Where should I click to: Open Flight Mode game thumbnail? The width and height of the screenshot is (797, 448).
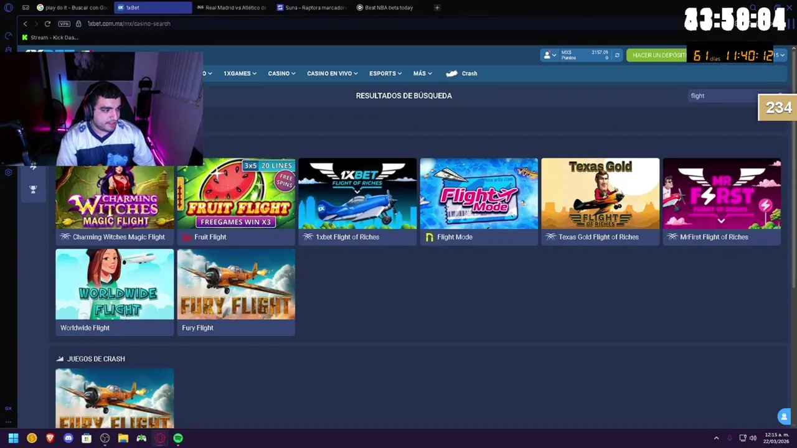(x=479, y=194)
